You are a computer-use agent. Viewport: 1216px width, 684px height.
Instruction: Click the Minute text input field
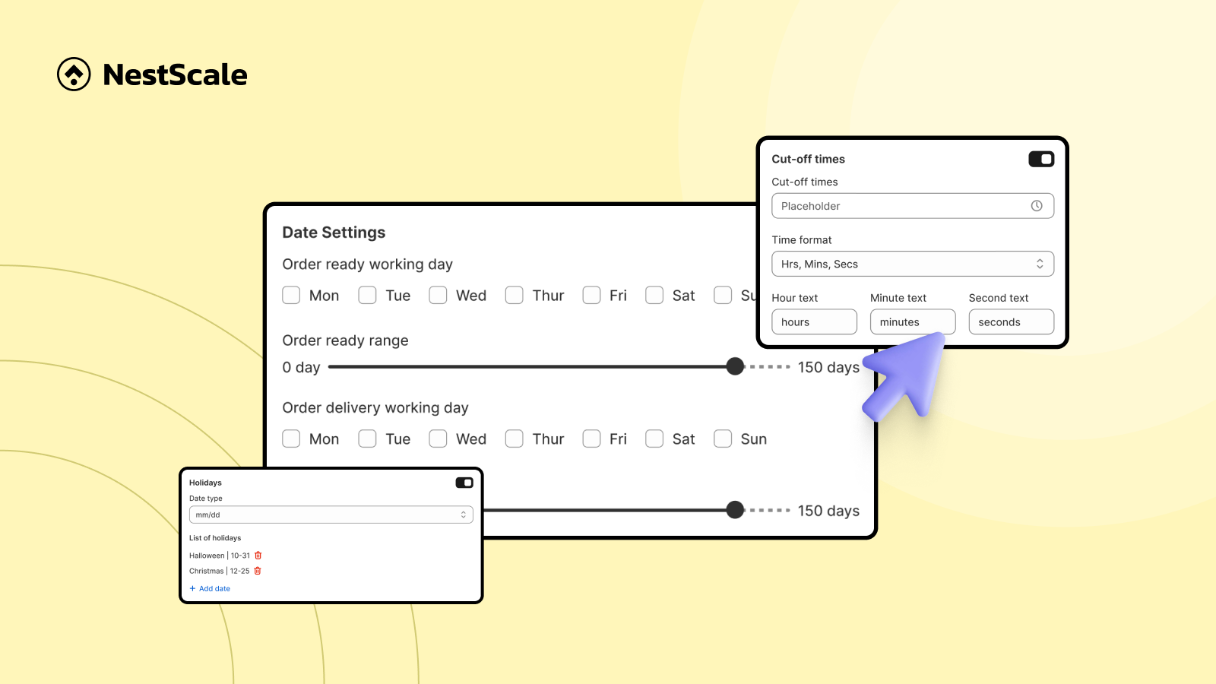[x=913, y=321]
